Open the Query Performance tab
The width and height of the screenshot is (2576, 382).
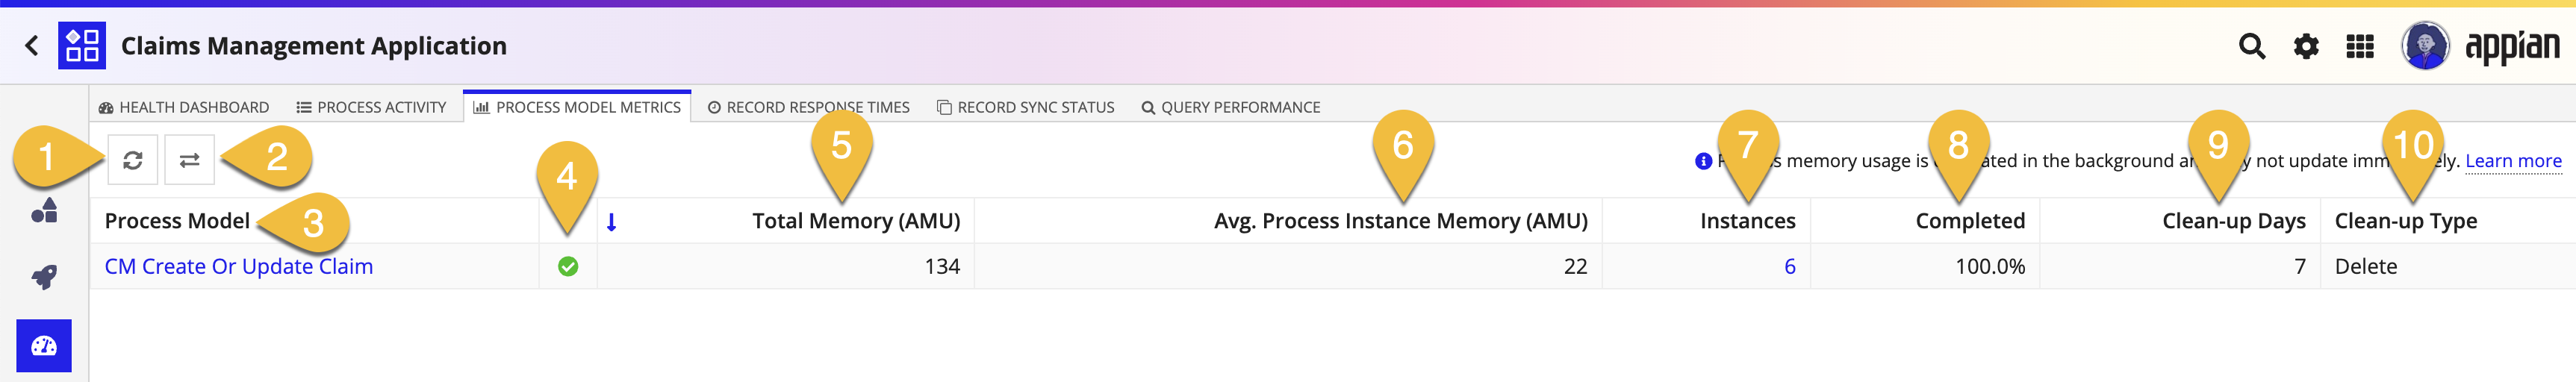click(1231, 107)
